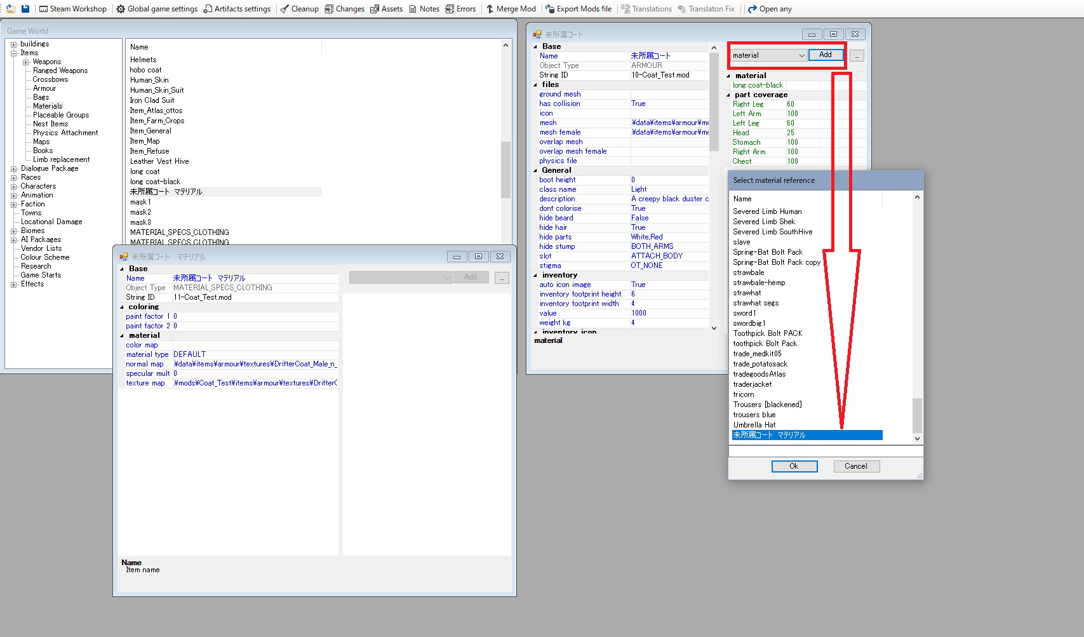This screenshot has width=1084, height=637.
Task: Expand the Characters tree node
Action: (x=13, y=187)
